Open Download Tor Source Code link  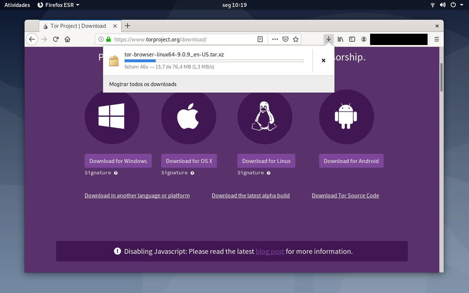(x=346, y=196)
